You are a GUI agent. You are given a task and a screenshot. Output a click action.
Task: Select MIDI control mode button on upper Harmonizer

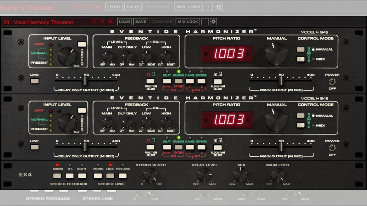click(300, 59)
